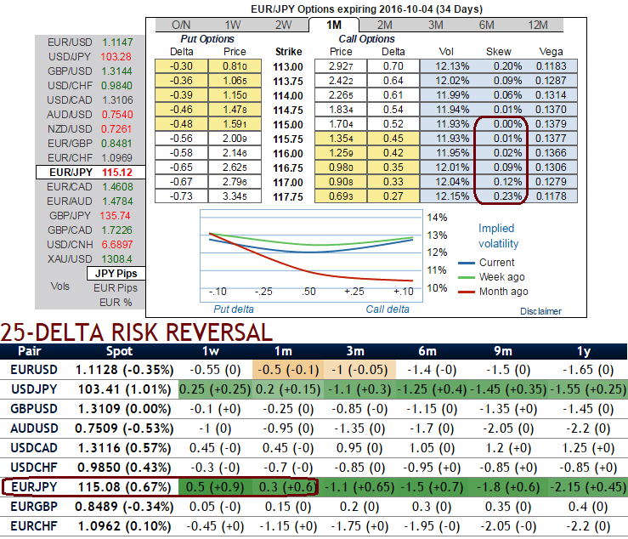
Task: Switch to the 6M expiry tab
Action: pyautogui.click(x=487, y=25)
